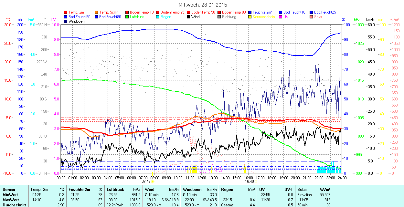Image resolution: width=404 pixels, height=207 pixels.
Task: Click the blue Feuchte 2m* legend swatch
Action: point(250,12)
